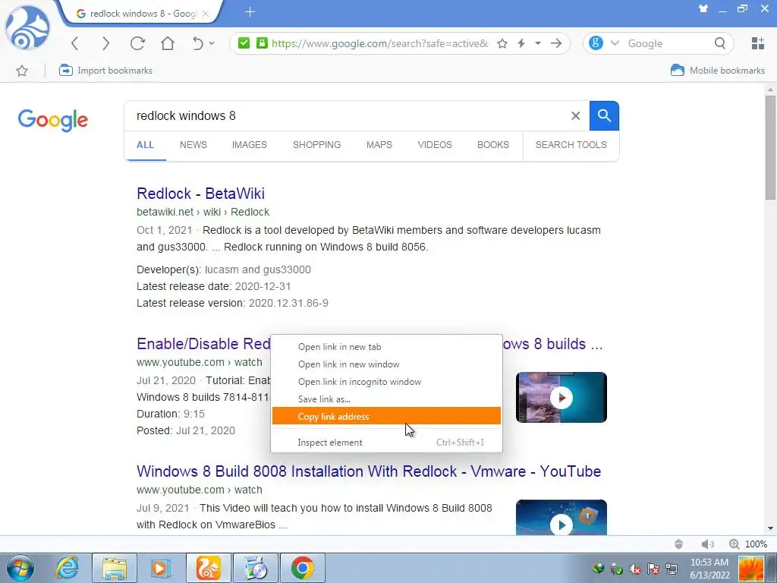Open SEARCH TOOLS

pyautogui.click(x=571, y=145)
